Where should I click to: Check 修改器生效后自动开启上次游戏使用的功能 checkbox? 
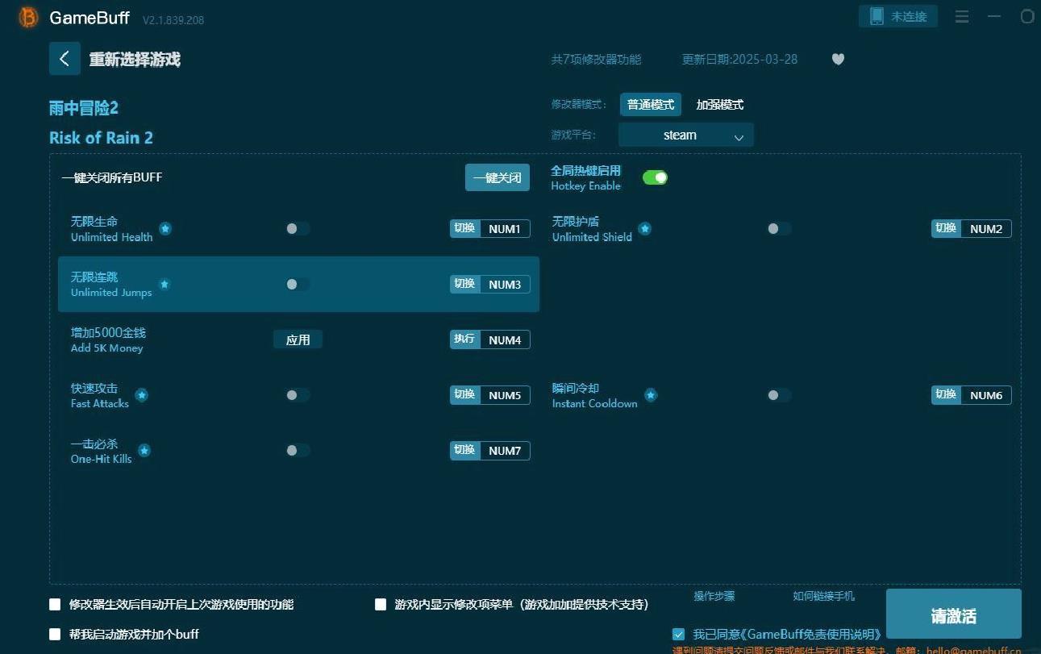pos(55,604)
